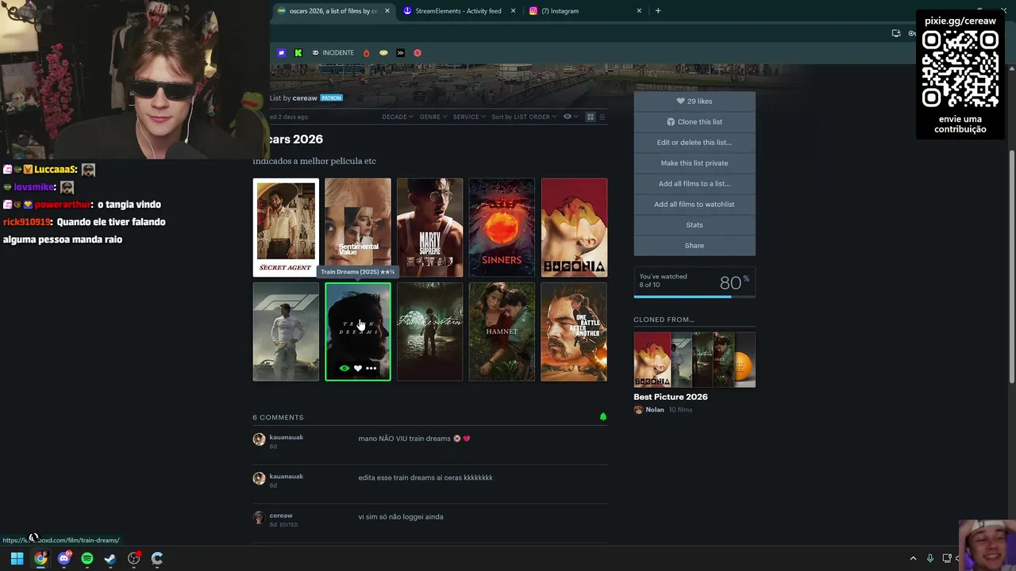Open the Bugonia poster in the list
The height and width of the screenshot is (571, 1016).
tap(574, 228)
